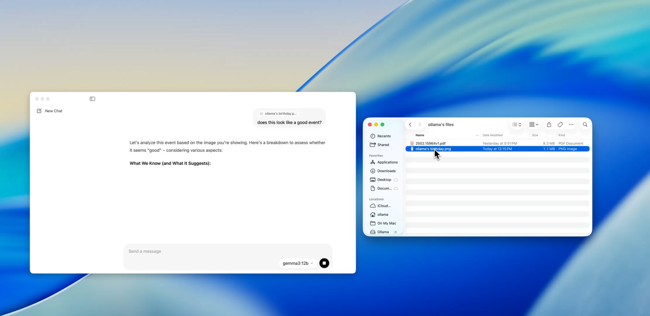650x316 pixels.
Task: Click the heading What We Know (and What It Suggests):
Action: point(170,163)
